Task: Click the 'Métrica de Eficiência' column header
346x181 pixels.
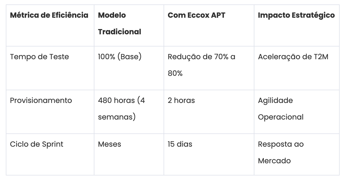Action: coord(49,15)
